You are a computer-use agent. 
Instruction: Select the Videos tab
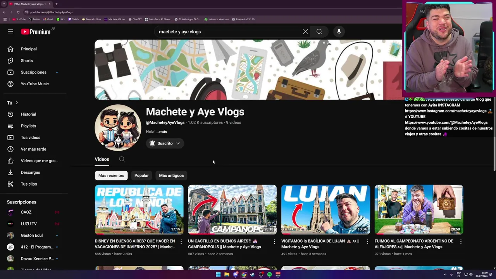pos(102,159)
